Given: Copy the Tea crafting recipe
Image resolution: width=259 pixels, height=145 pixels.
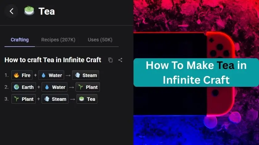Looking at the screenshot, I should coord(110,60).
